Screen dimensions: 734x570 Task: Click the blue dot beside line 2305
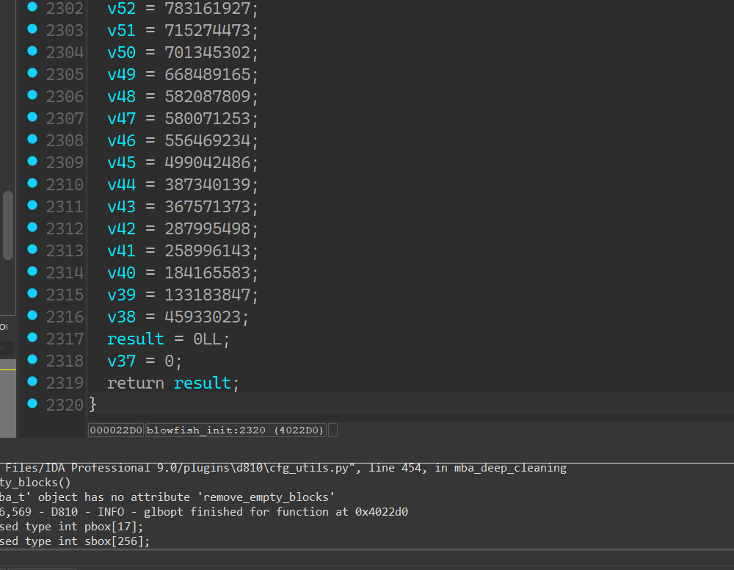click(32, 73)
